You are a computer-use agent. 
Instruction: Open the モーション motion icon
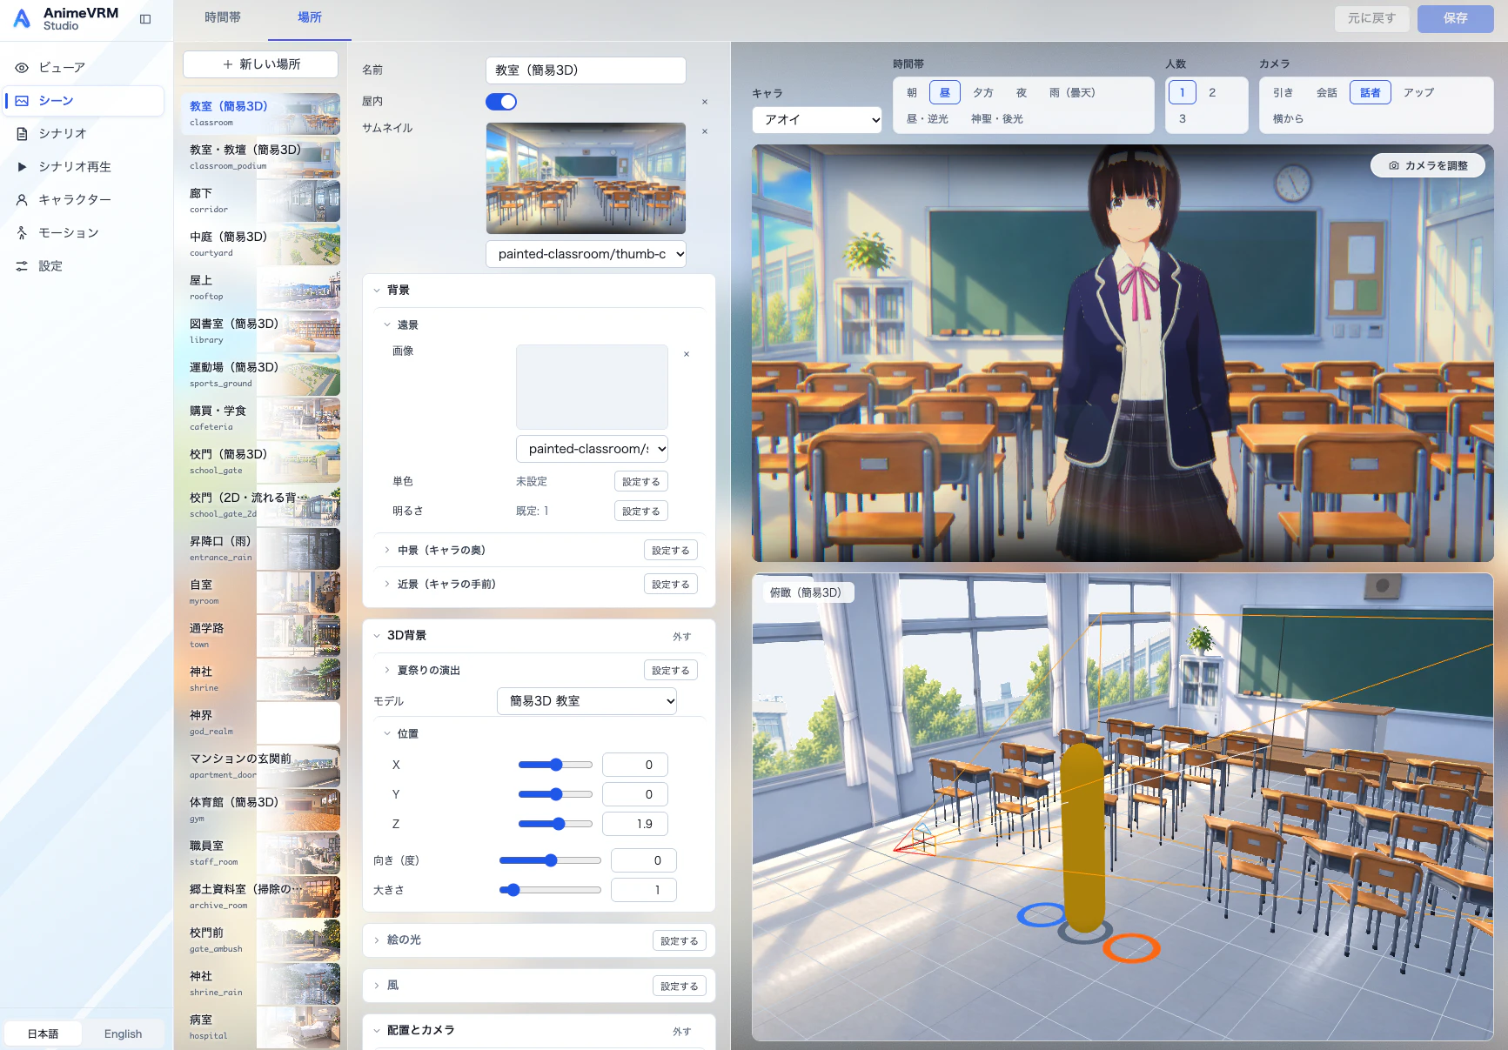pyautogui.click(x=22, y=233)
